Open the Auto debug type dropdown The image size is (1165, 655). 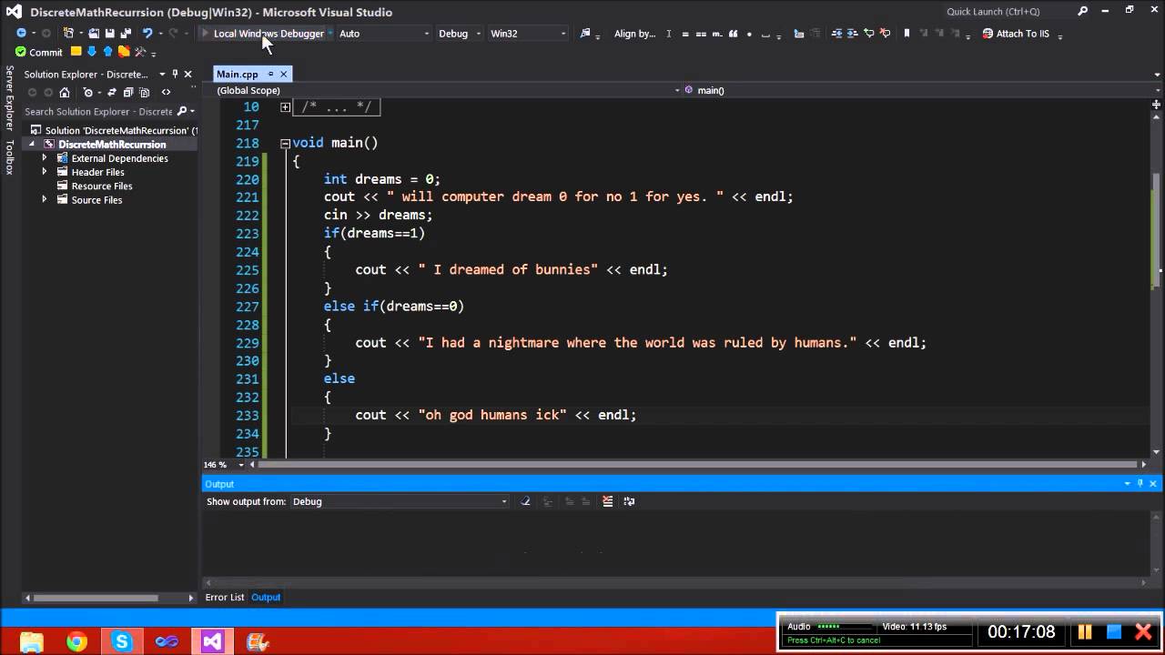coord(383,34)
